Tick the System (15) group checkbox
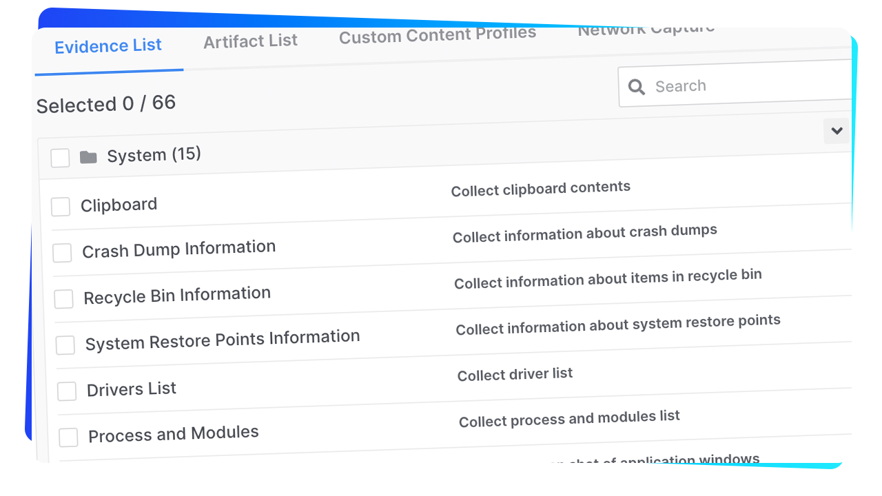Image resolution: width=882 pixels, height=496 pixels. tap(60, 158)
